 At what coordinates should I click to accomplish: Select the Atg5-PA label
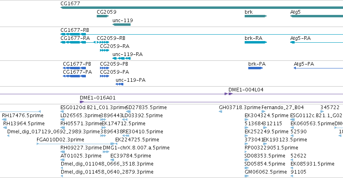tap(304, 64)
